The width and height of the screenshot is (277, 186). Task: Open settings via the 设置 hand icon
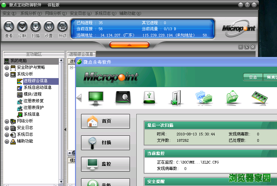click(x=49, y=26)
